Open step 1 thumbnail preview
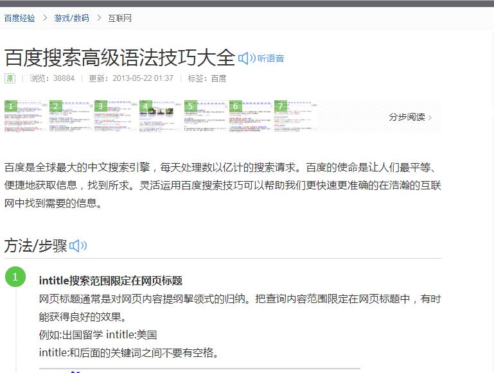Screen dimensions: 494x373 [26, 116]
